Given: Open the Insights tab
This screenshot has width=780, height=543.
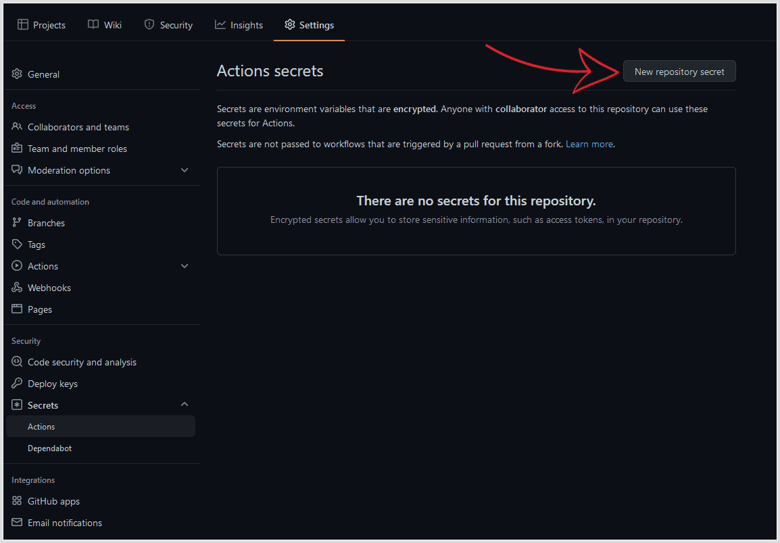Looking at the screenshot, I should (x=239, y=24).
